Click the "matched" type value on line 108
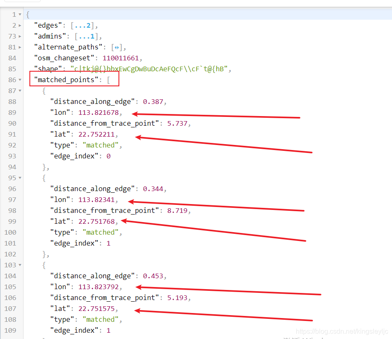 click(x=100, y=320)
